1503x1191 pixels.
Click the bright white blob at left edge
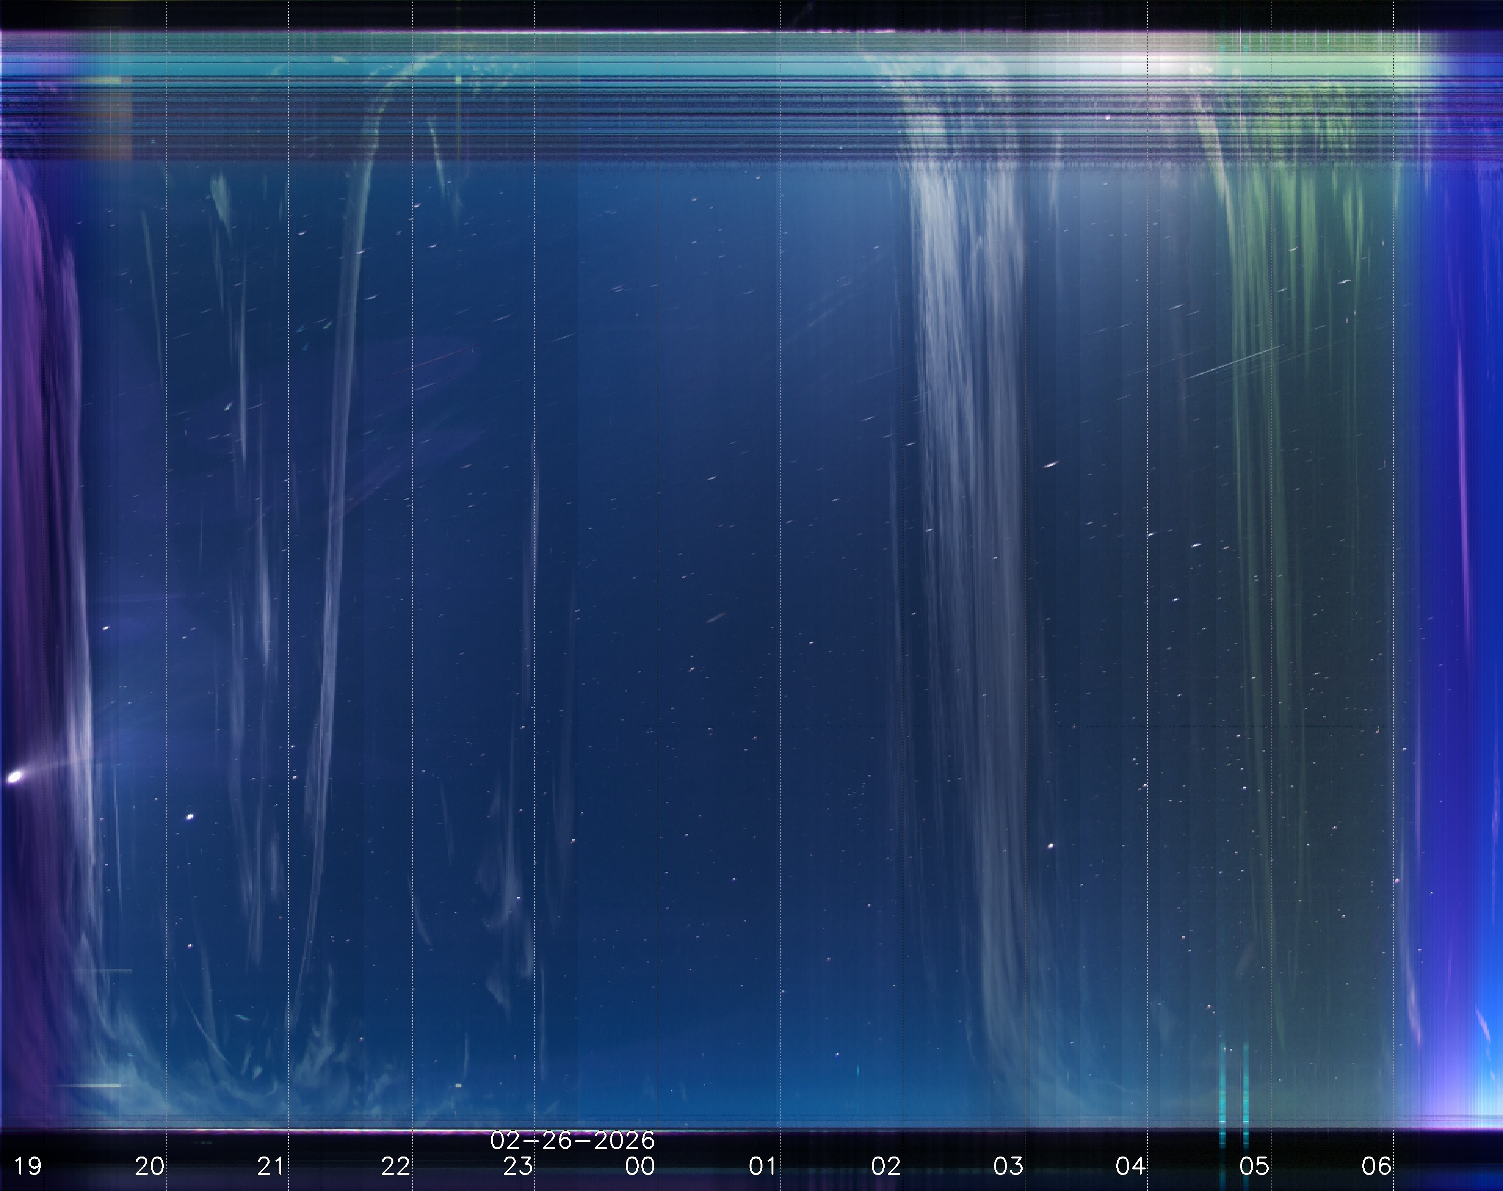14,777
